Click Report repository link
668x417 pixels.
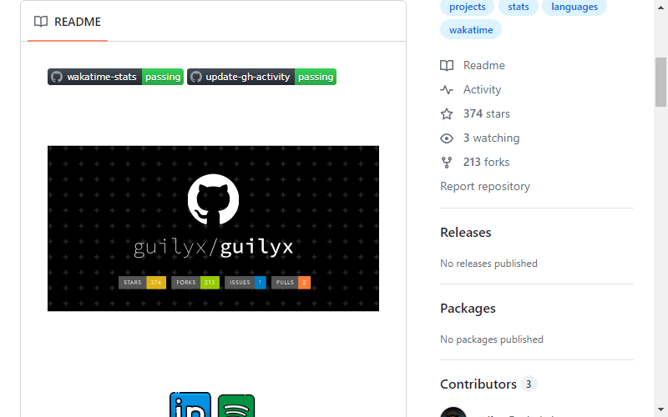(485, 186)
